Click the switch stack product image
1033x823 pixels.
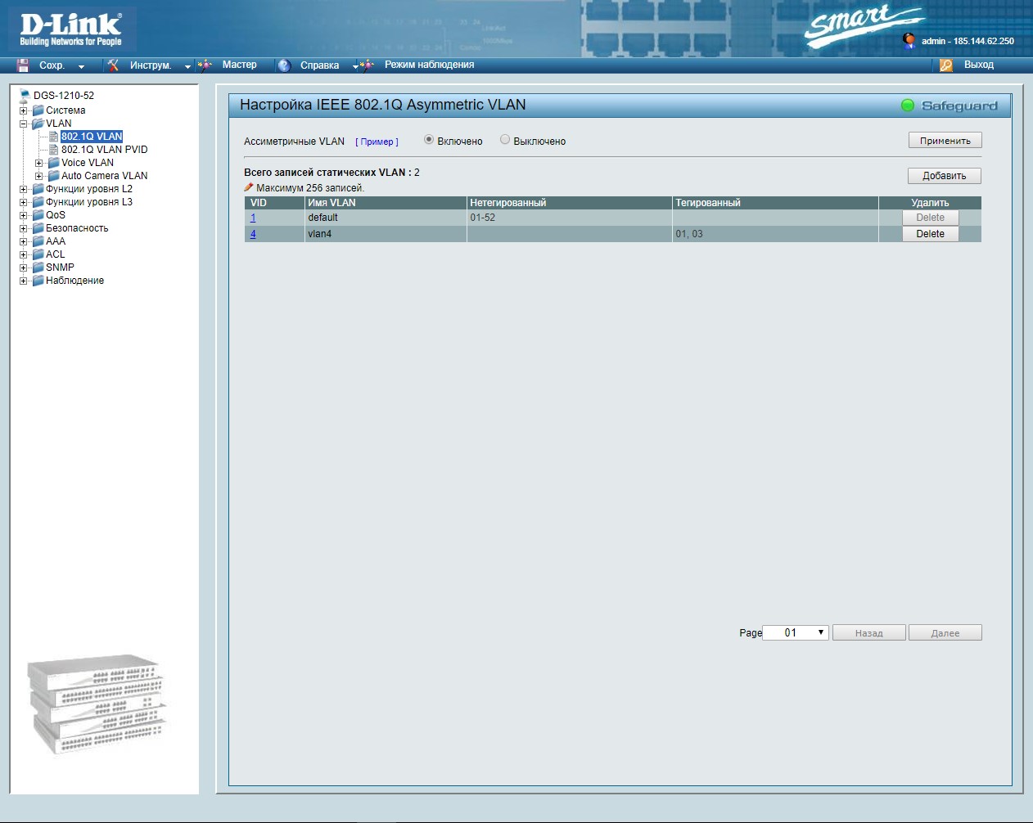coord(97,704)
